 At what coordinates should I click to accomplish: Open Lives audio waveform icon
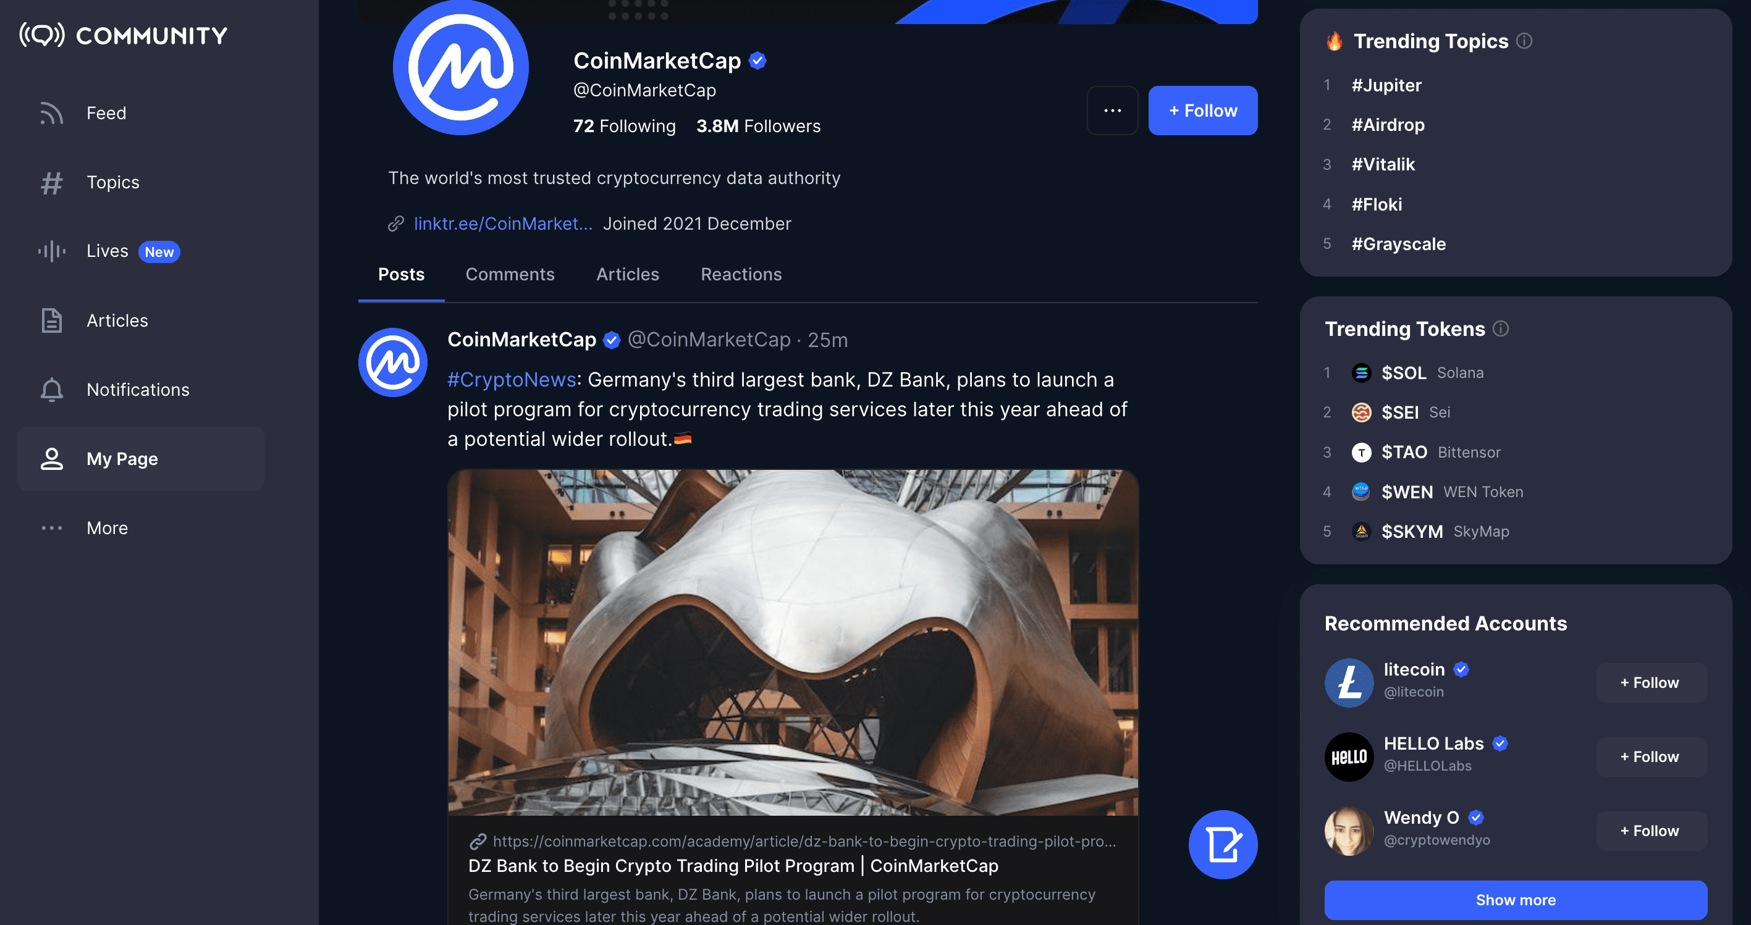click(x=52, y=251)
